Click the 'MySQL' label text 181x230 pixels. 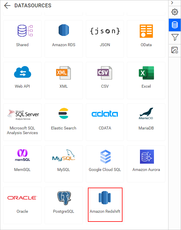63,170
